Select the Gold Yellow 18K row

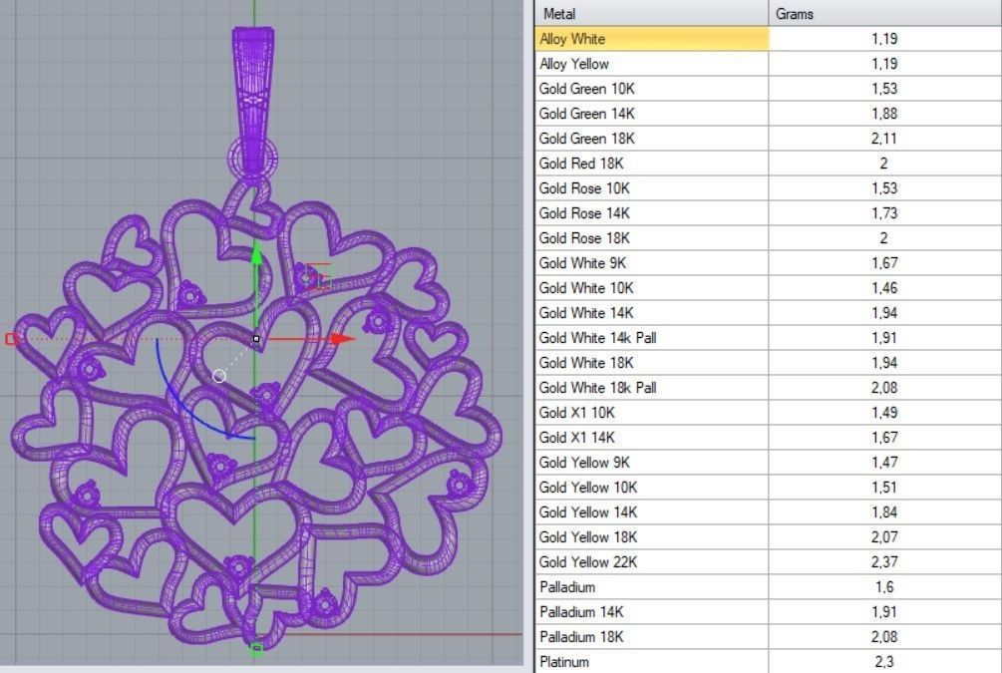(768, 537)
